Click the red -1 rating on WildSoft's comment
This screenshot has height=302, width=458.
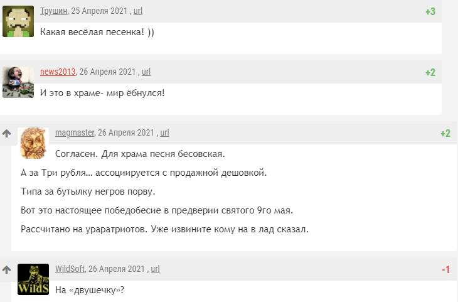point(445,269)
